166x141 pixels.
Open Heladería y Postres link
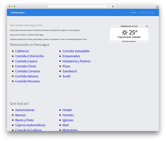coord(76,61)
